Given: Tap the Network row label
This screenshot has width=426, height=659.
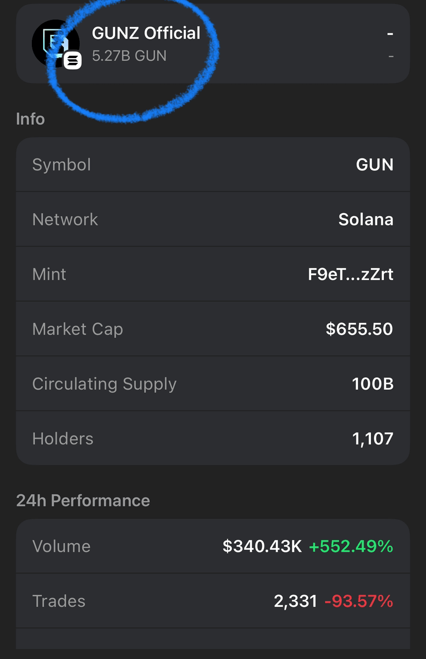Looking at the screenshot, I should 65,219.
